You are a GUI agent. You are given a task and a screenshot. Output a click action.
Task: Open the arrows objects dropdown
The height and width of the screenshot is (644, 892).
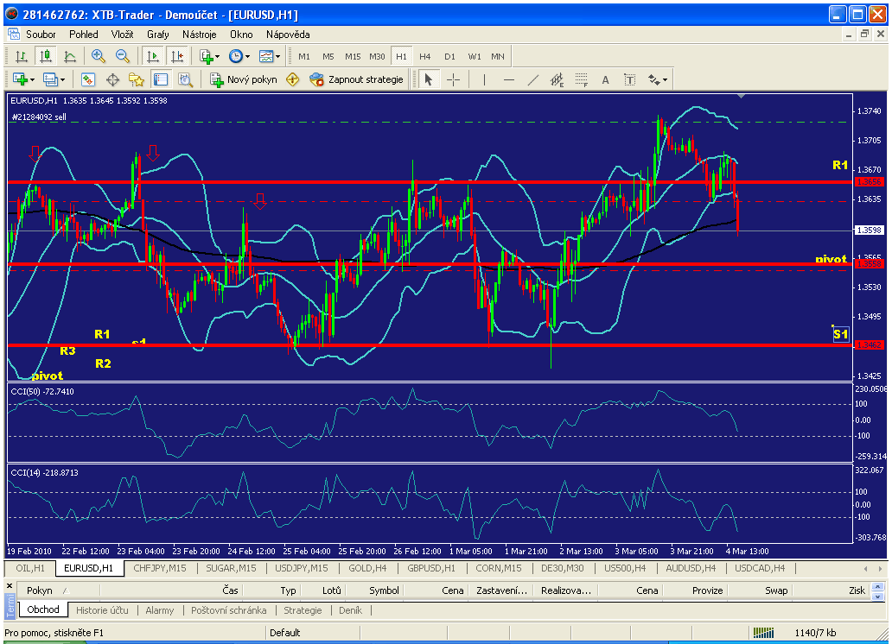[658, 79]
